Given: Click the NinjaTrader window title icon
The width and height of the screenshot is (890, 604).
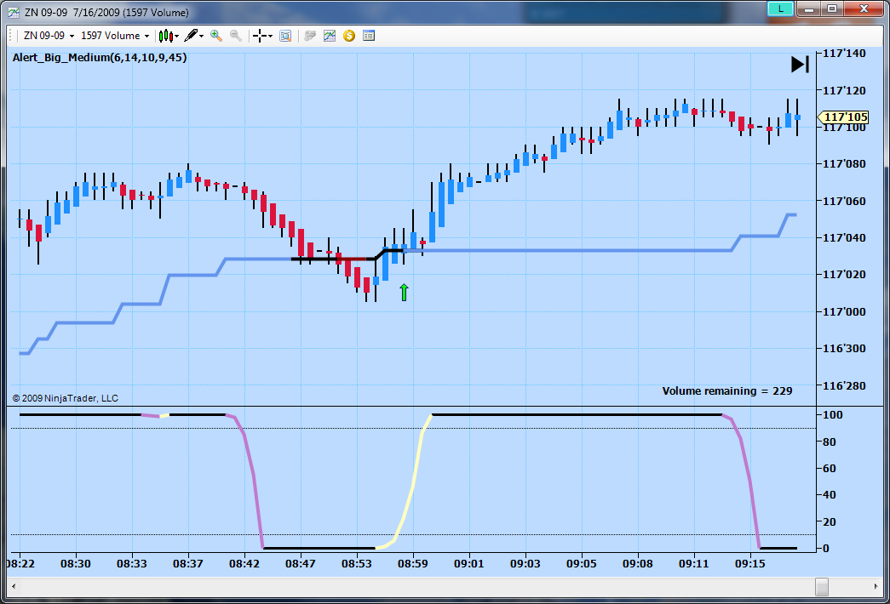Looking at the screenshot, I should 14,12.
